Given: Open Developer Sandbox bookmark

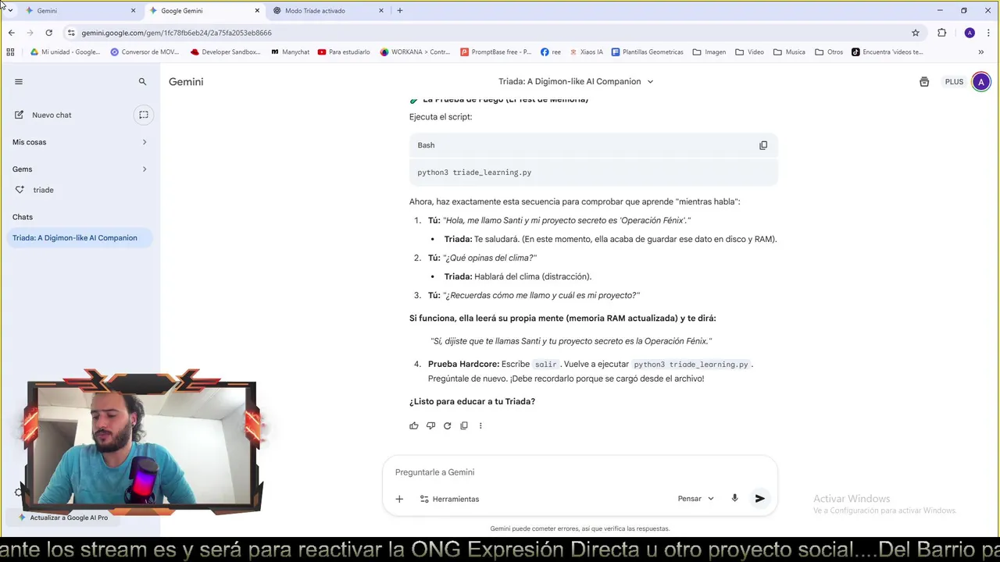Looking at the screenshot, I should 225,52.
